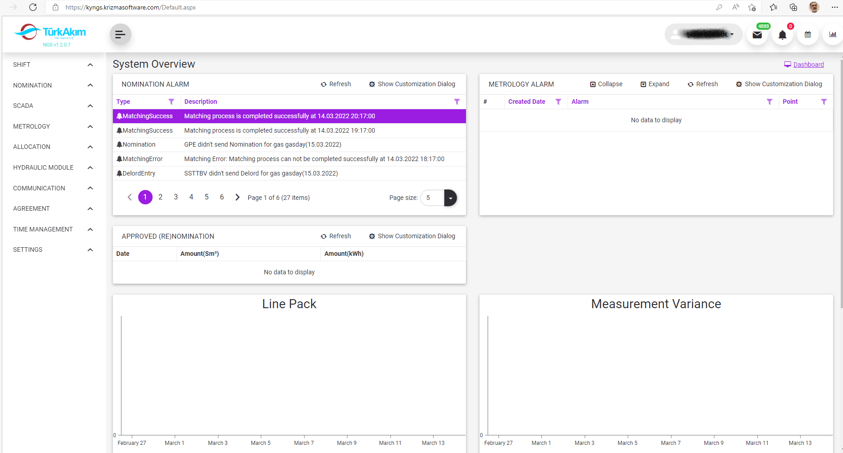
Task: Open the Page size dropdown
Action: pyautogui.click(x=450, y=198)
